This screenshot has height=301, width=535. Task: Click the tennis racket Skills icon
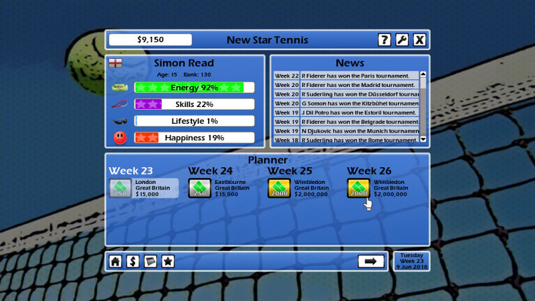pyautogui.click(x=120, y=104)
